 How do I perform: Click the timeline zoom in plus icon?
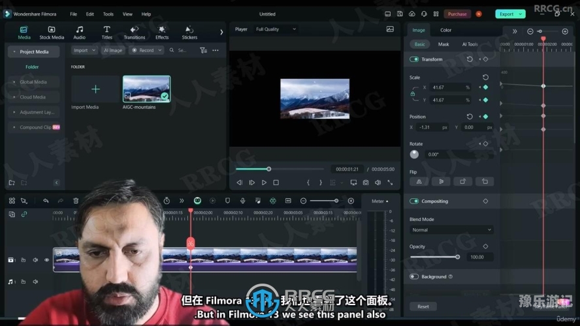pos(351,201)
